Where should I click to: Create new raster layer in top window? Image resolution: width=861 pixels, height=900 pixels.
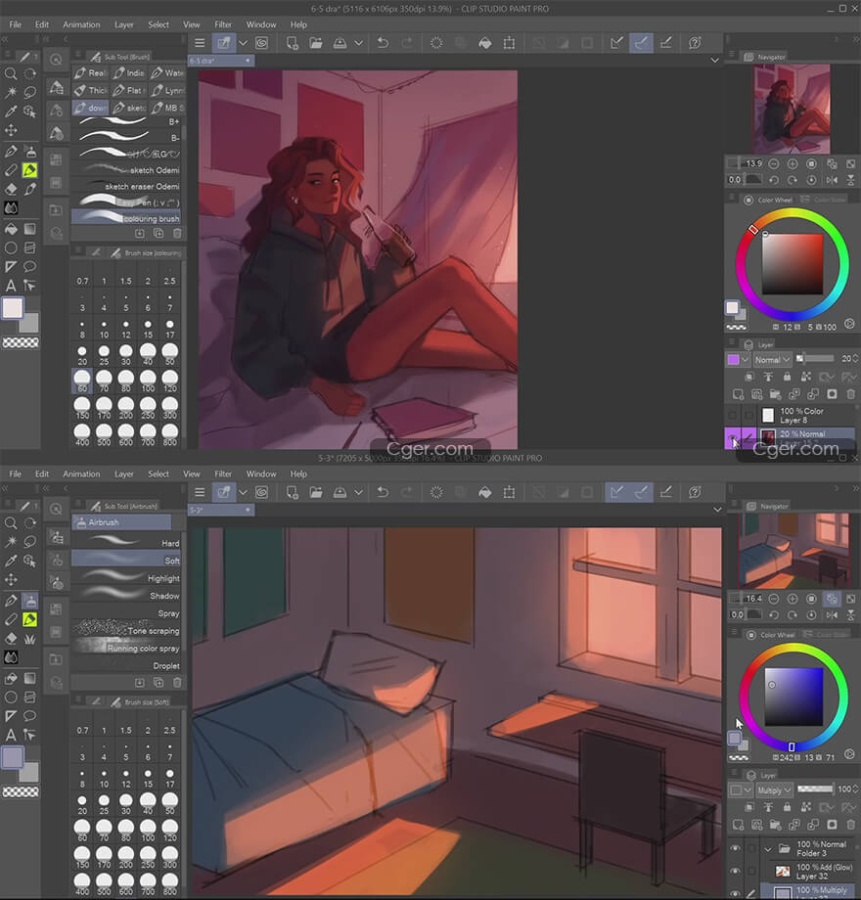pyautogui.click(x=738, y=394)
